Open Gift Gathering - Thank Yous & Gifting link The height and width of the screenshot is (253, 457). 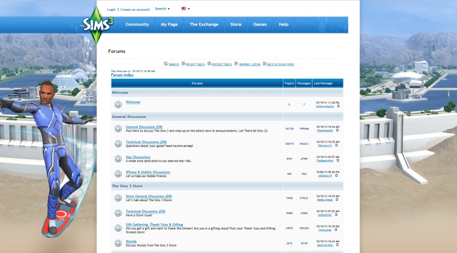click(154, 225)
